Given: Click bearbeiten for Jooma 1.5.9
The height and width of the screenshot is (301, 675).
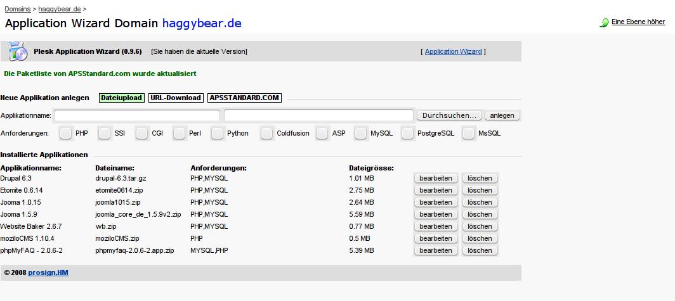Looking at the screenshot, I should (x=436, y=214).
